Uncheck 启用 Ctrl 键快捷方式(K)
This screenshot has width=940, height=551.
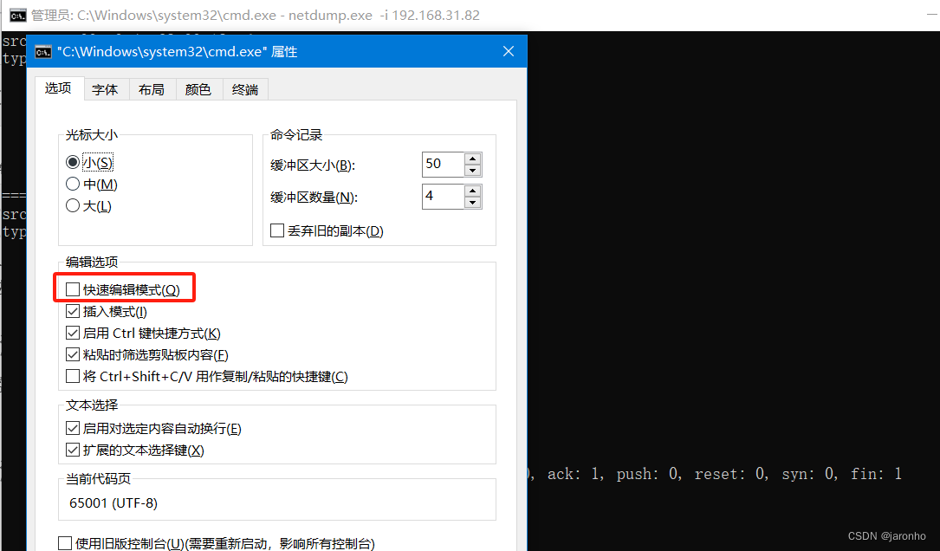tap(73, 333)
